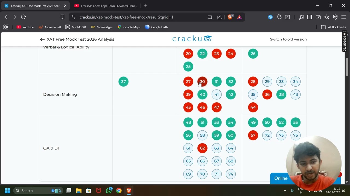
Task: Open Brave Shields lion icon
Action: [x=230, y=17]
